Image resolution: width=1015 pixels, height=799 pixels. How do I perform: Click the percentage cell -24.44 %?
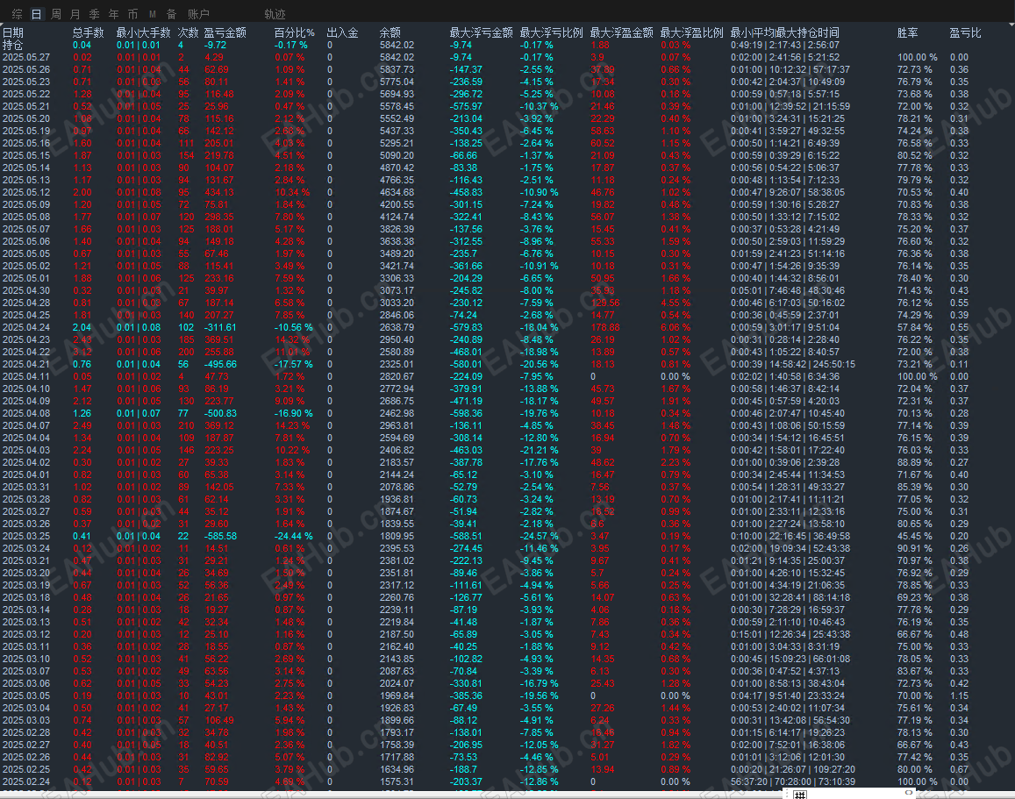point(293,537)
